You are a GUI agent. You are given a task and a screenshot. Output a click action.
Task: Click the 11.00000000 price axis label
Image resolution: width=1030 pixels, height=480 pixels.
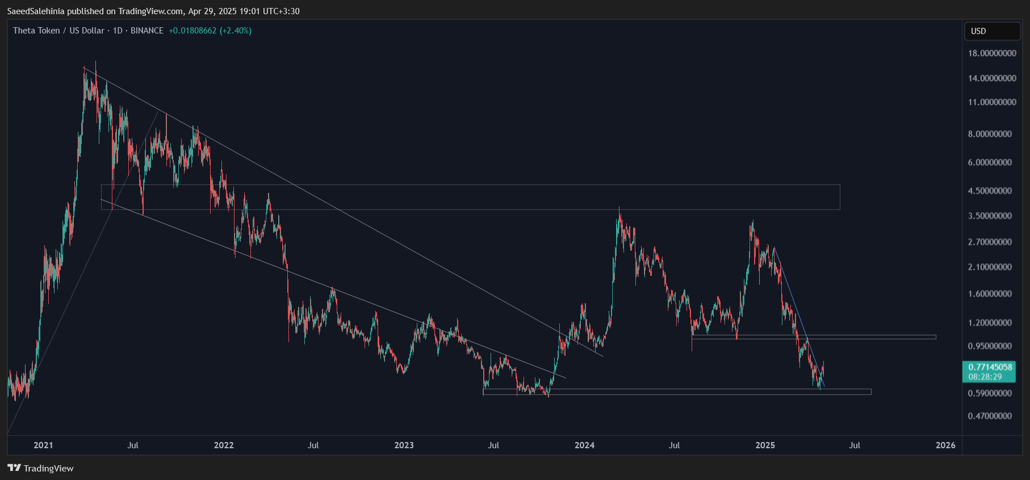click(992, 103)
